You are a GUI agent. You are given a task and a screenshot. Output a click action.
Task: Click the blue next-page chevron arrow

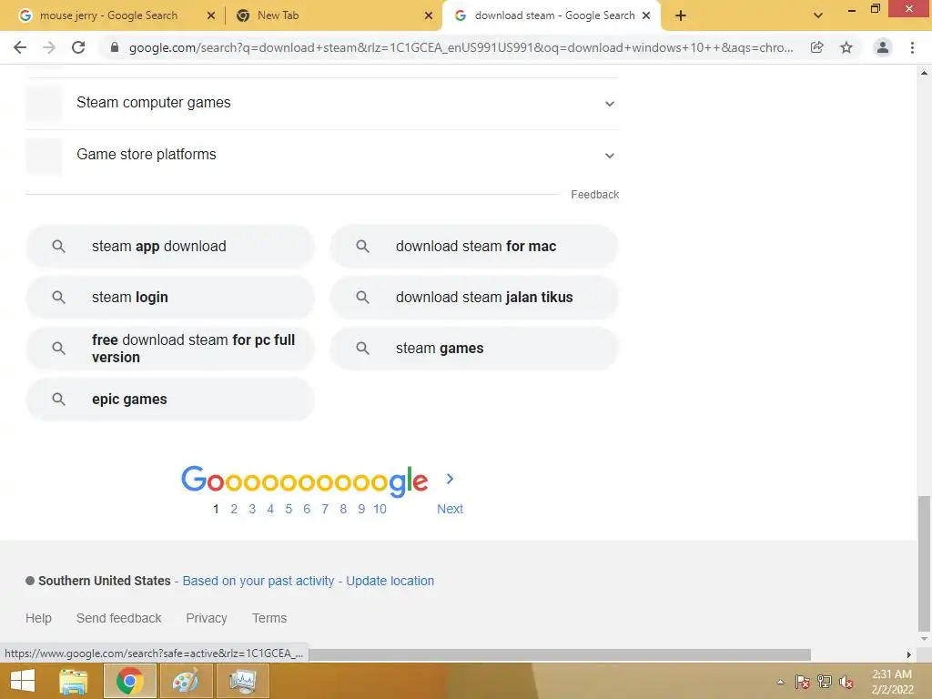click(x=450, y=479)
